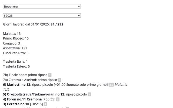This screenshot has height=108, width=173.
Task: Click badge 4 beside Orozco-Estrada/Tjeknavorian no.12
Action: tap(89, 94)
